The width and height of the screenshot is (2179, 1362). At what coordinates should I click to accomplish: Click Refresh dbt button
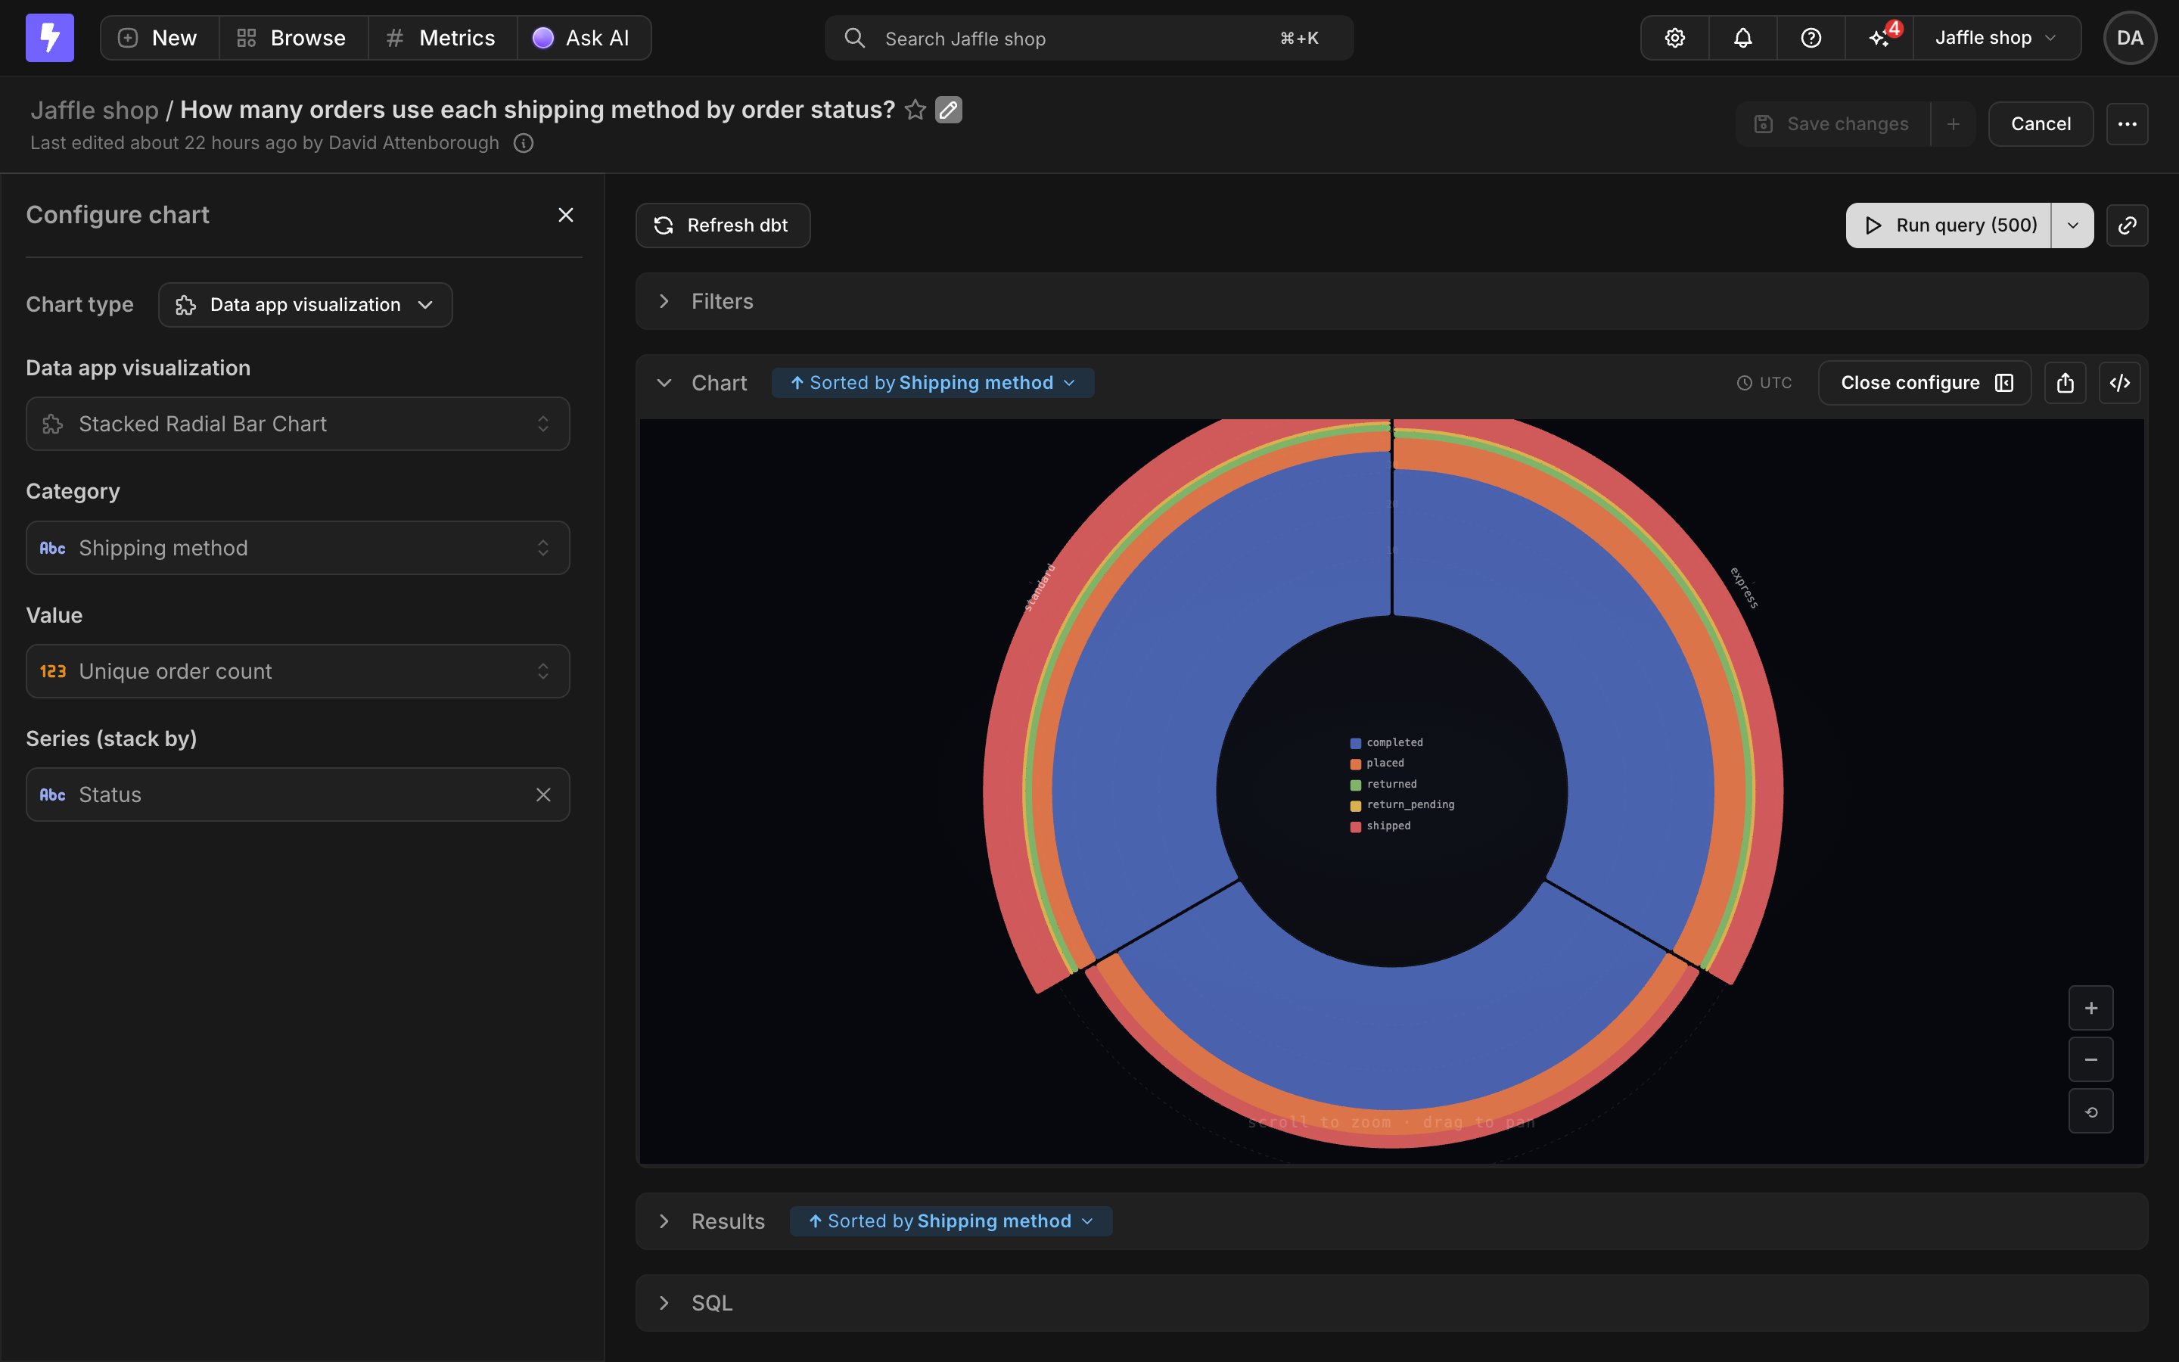[x=722, y=225]
